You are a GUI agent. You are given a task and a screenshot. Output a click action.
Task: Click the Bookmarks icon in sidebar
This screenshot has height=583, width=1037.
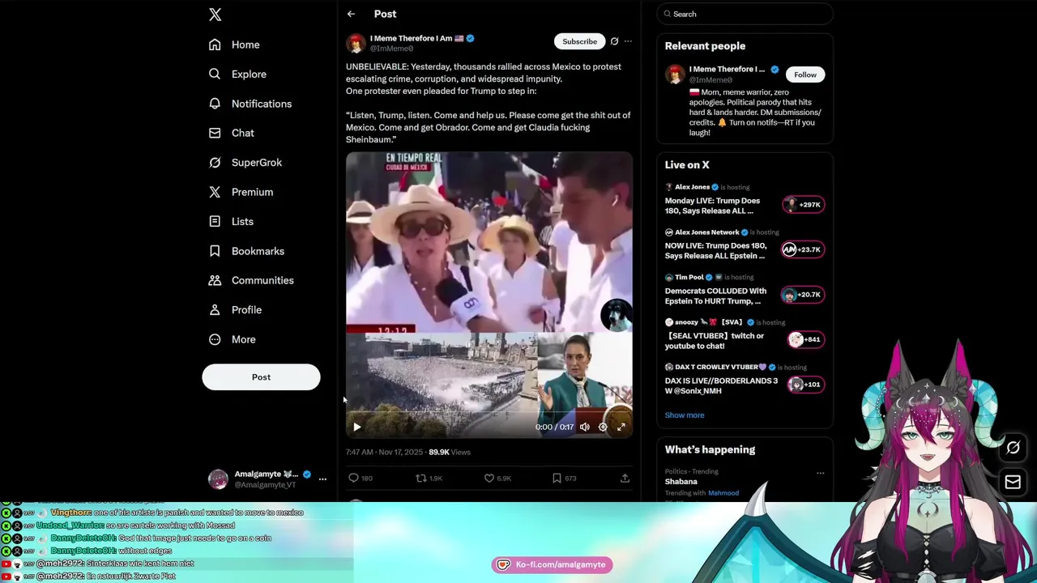215,251
